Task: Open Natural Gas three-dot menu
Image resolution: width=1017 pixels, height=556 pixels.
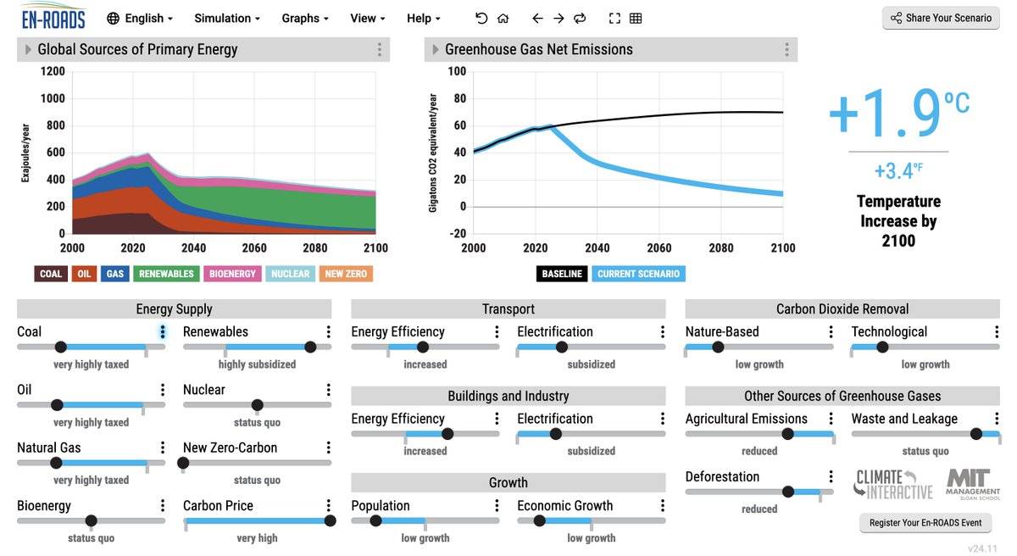Action: pos(162,448)
